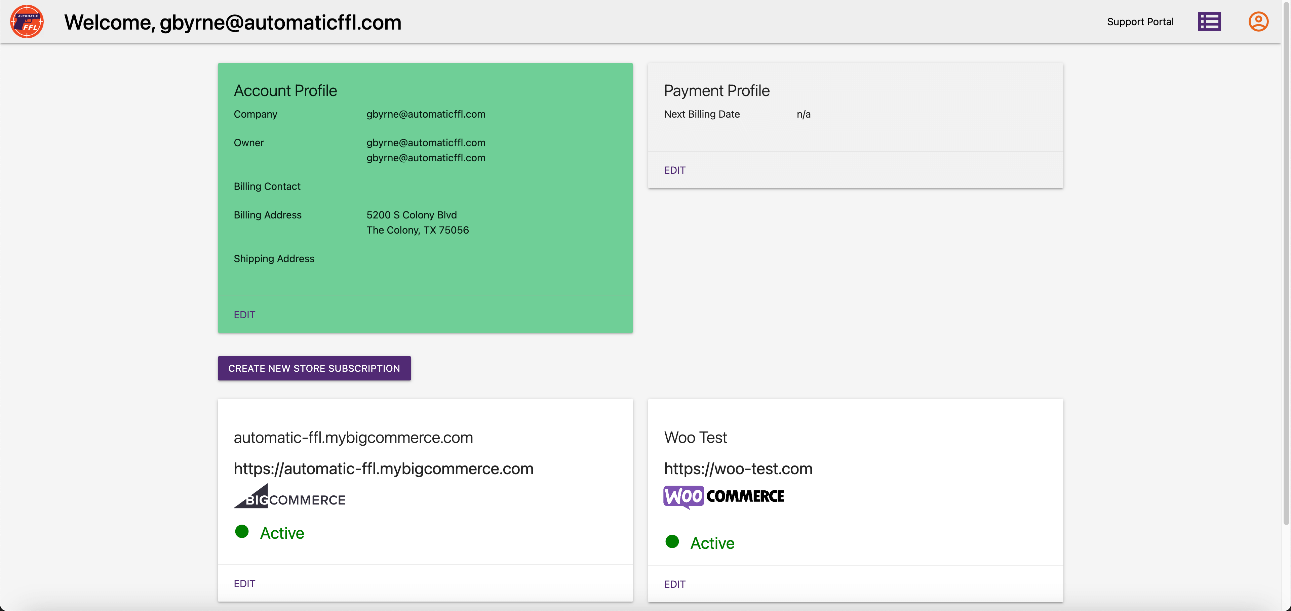Edit the Payment Profile
The image size is (1291, 611).
tap(674, 170)
